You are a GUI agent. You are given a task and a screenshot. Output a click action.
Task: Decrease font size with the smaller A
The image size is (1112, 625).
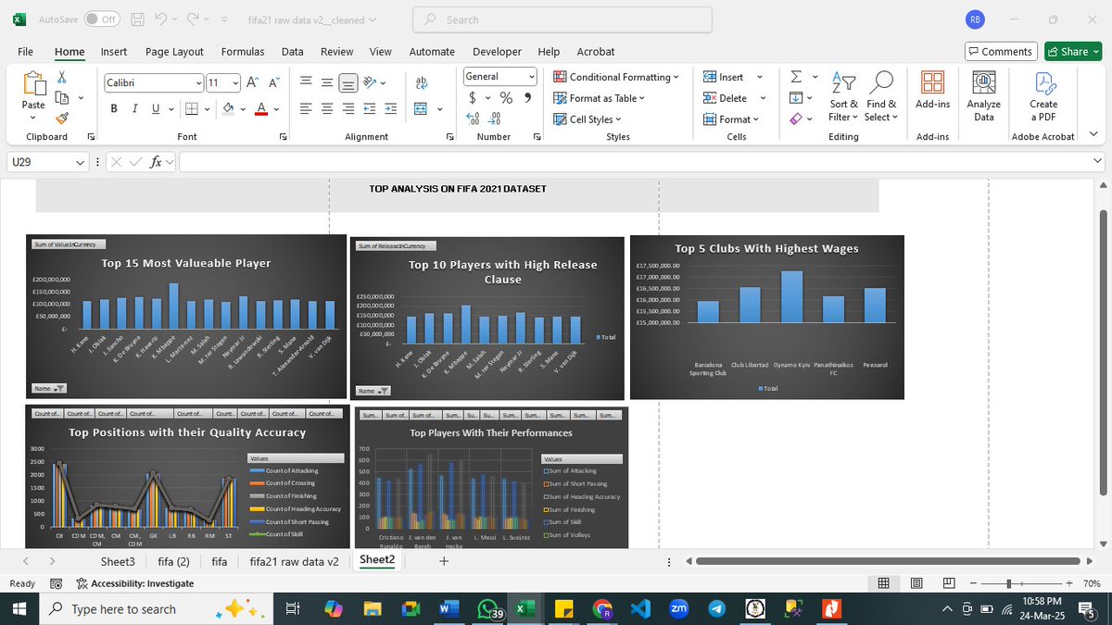point(273,82)
